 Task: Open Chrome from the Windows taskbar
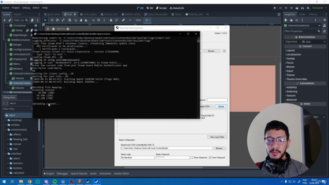point(29,181)
